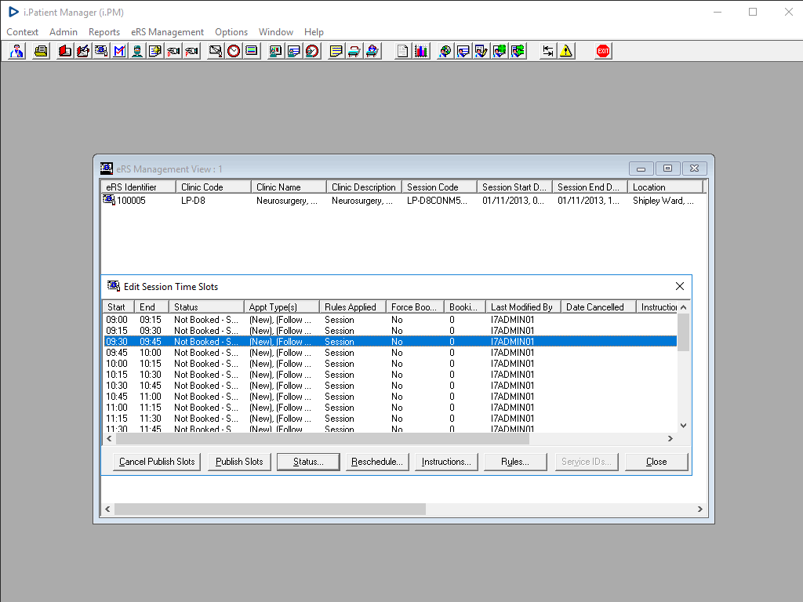The height and width of the screenshot is (602, 803).
Task: Sort by the Status column header
Action: pyautogui.click(x=206, y=307)
